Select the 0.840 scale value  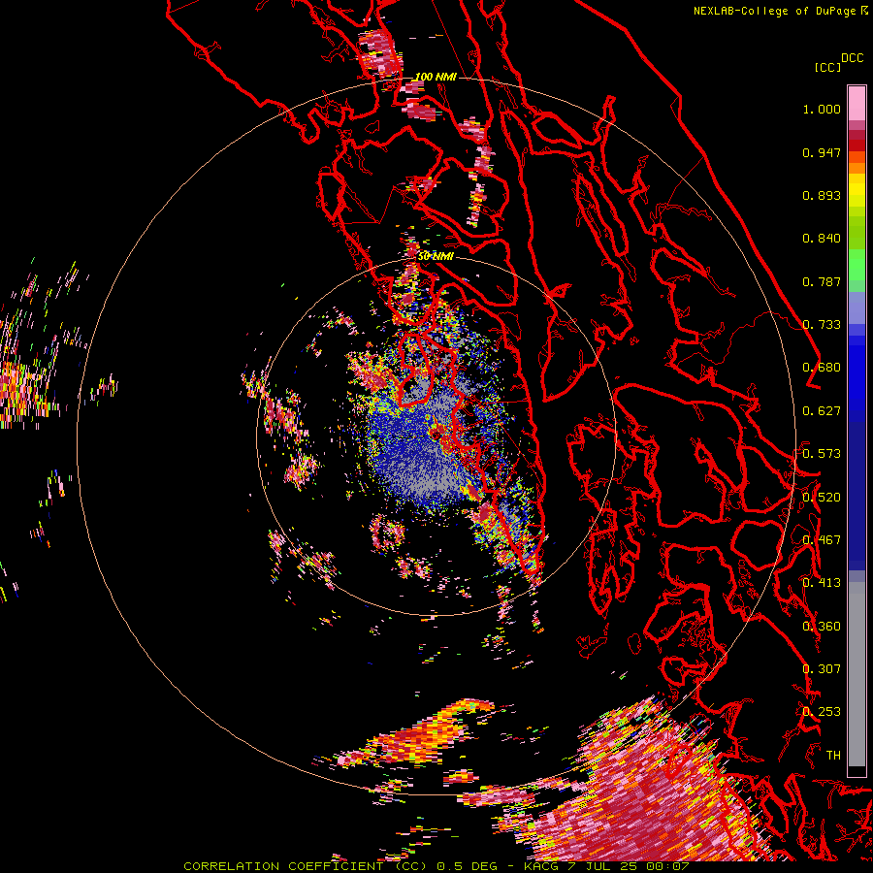(x=822, y=239)
